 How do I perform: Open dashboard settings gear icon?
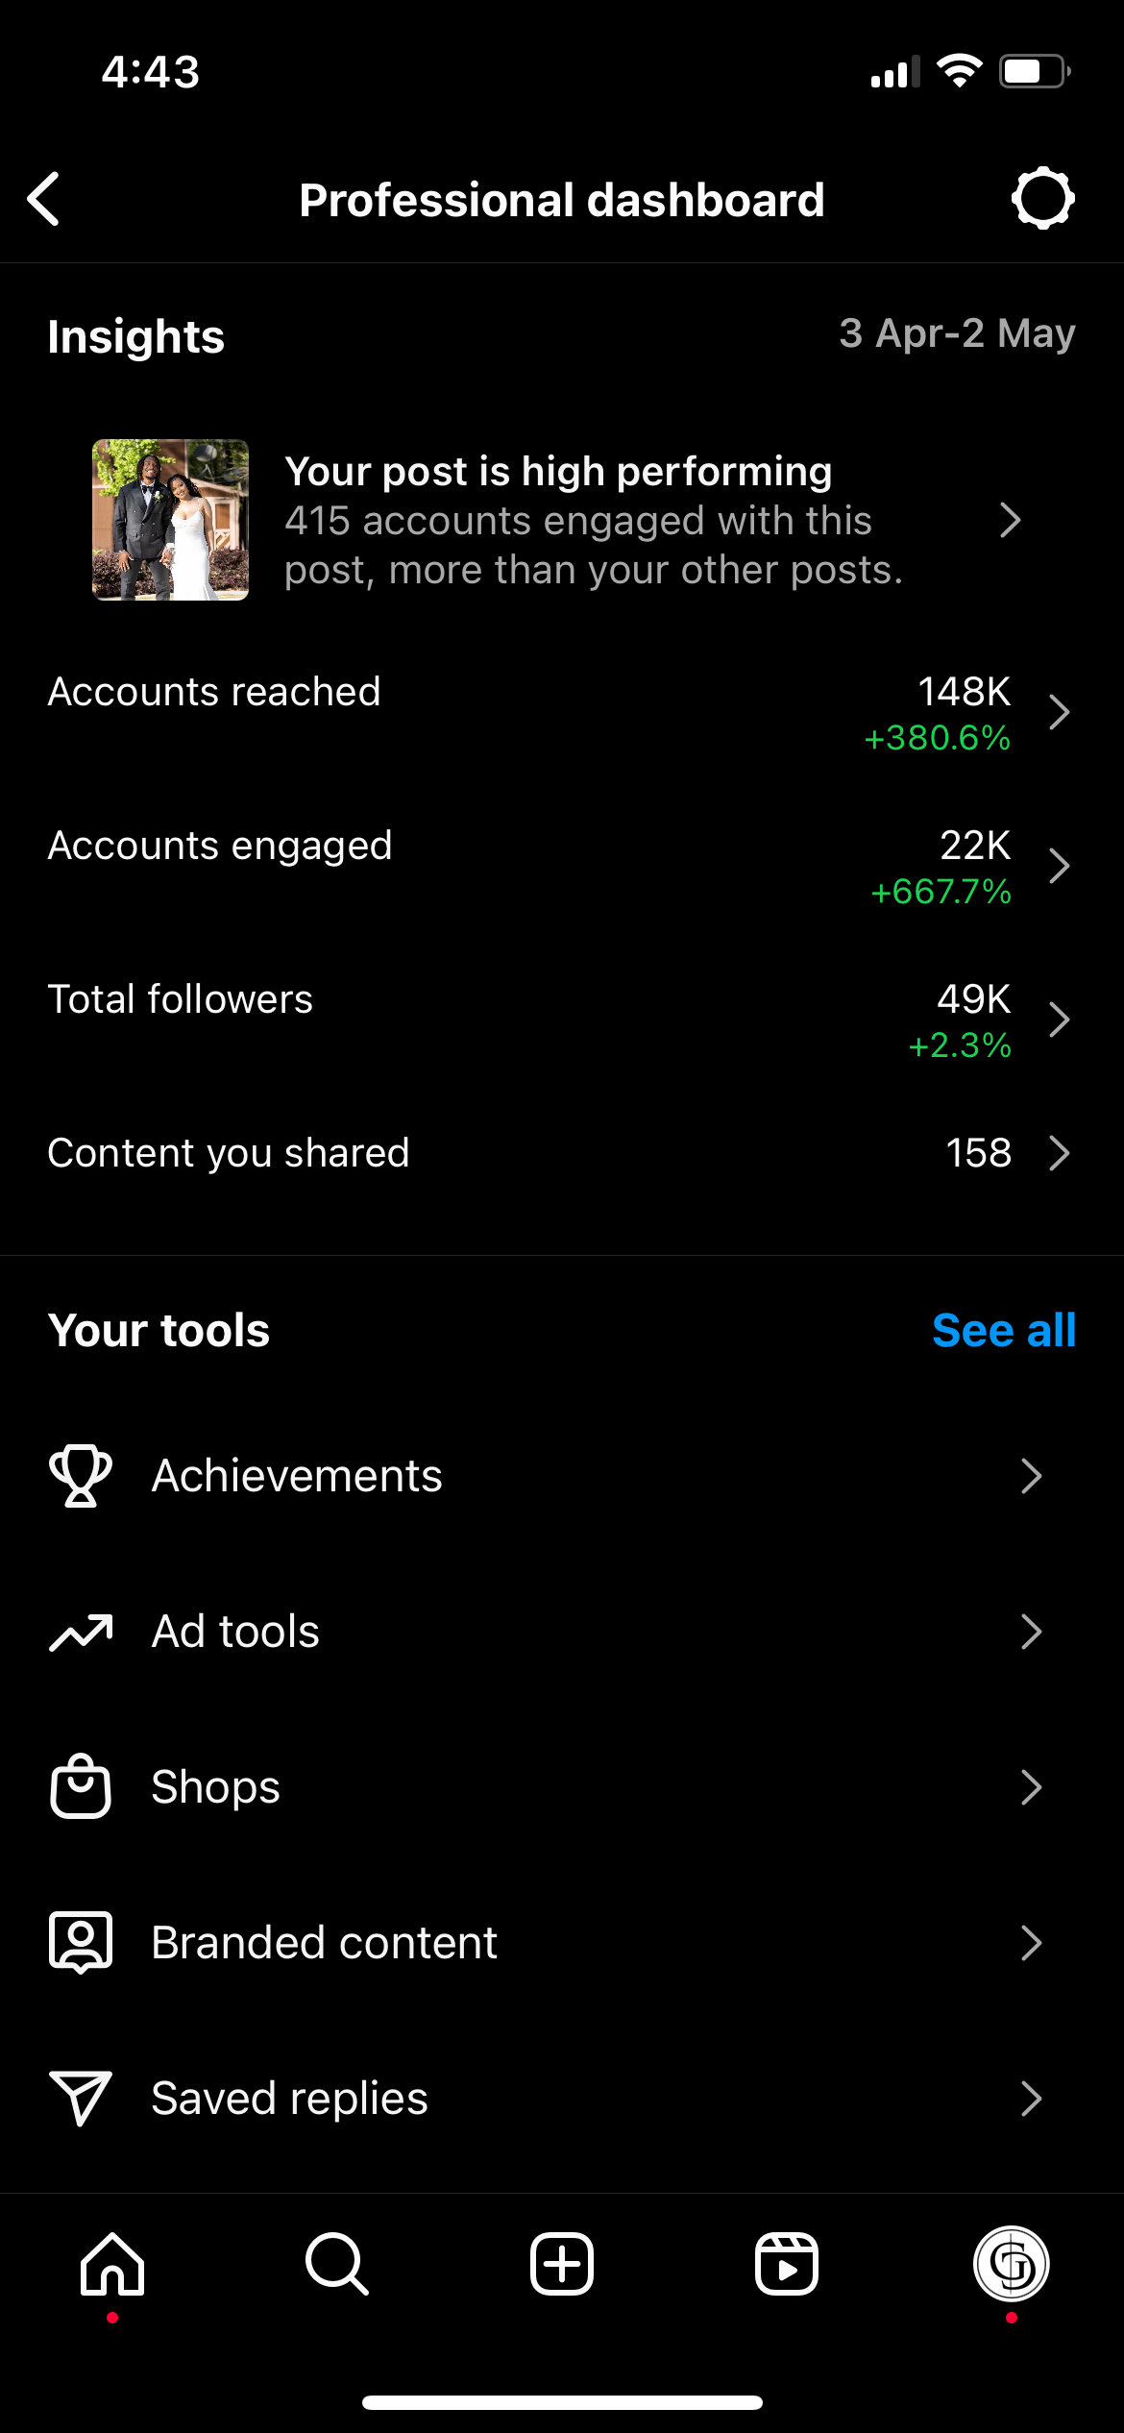pyautogui.click(x=1042, y=199)
